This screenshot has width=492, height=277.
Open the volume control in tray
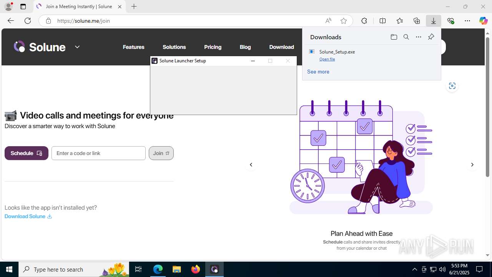442,269
